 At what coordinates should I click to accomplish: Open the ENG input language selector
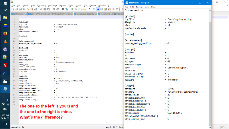[5, 109]
